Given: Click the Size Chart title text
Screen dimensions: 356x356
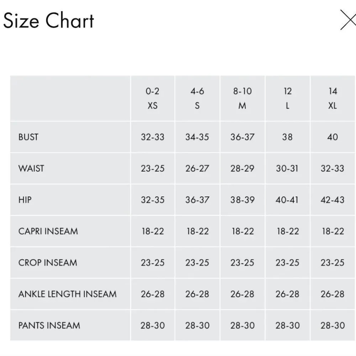Looking at the screenshot, I should [48, 21].
